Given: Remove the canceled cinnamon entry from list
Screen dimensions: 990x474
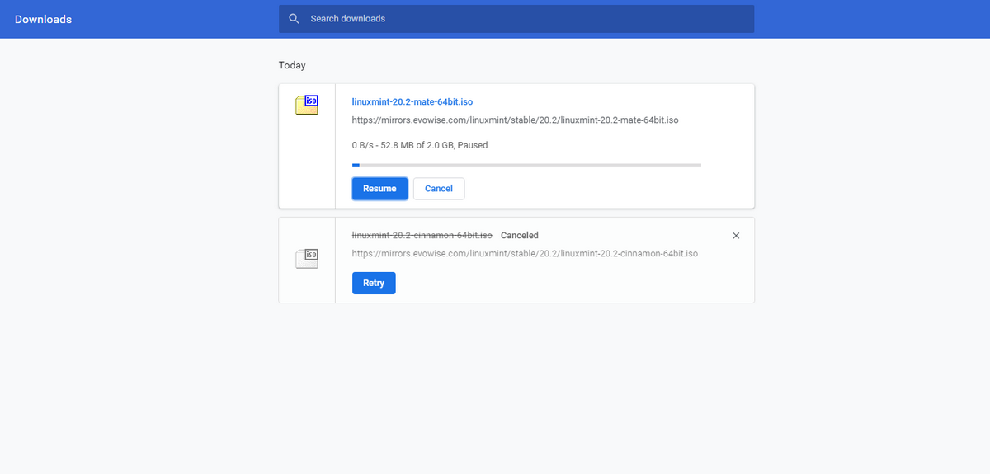Looking at the screenshot, I should click(x=736, y=236).
